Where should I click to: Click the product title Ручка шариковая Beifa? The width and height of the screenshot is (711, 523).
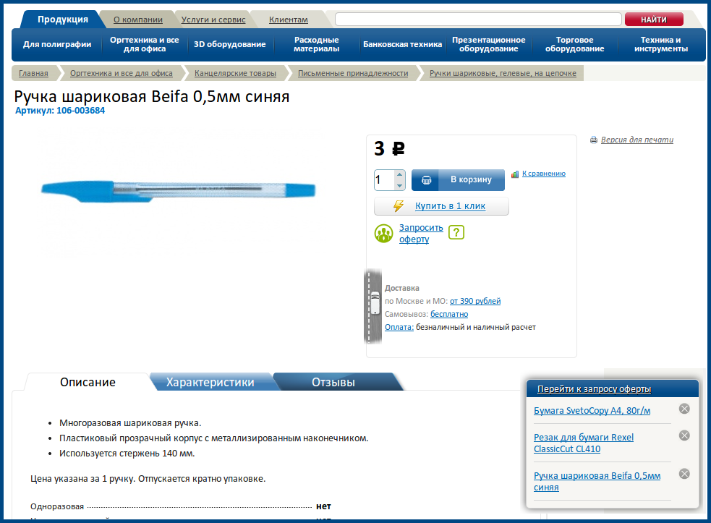(x=151, y=97)
